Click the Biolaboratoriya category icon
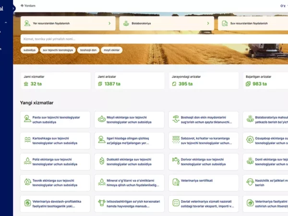Viewport: 288px width, 216px height. pos(126,23)
